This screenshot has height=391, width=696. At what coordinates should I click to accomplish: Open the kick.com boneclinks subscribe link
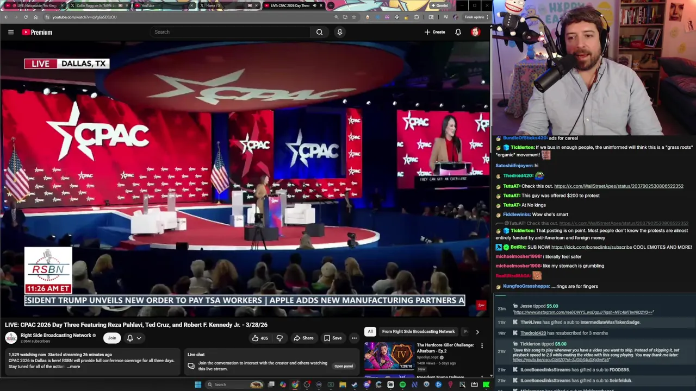[x=592, y=247]
